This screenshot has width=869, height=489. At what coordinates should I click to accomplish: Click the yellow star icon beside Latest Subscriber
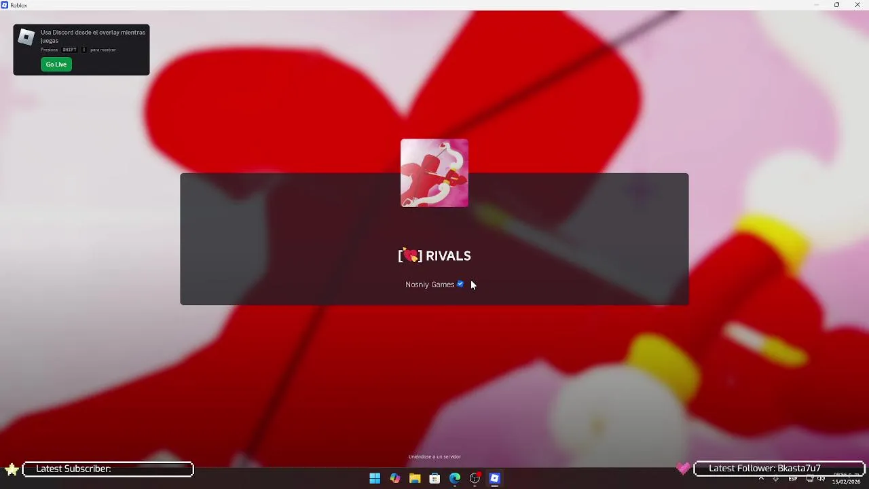coord(12,469)
